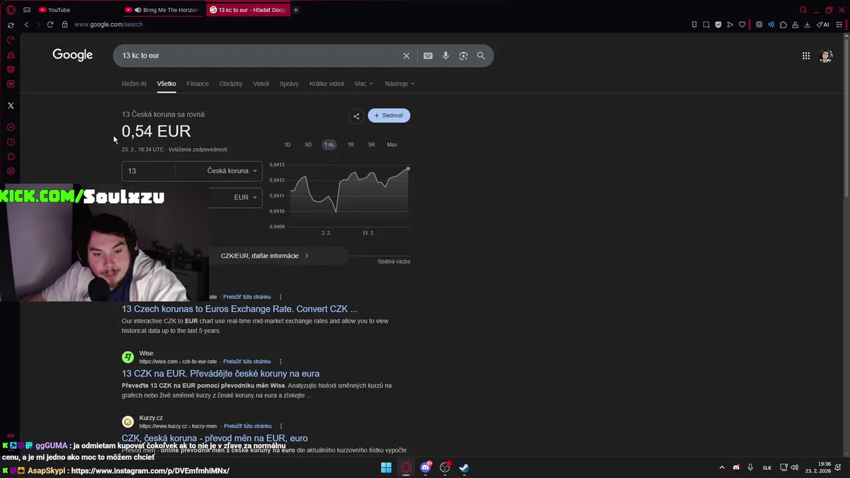Open CZK/EUR ďalšie informácie link

(x=265, y=256)
